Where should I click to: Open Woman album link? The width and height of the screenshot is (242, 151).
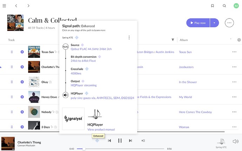click(x=184, y=127)
